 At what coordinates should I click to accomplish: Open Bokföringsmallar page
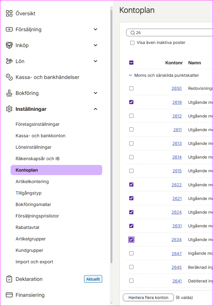(33, 204)
